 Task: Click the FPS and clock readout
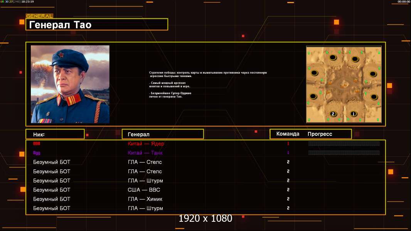(17, 2)
